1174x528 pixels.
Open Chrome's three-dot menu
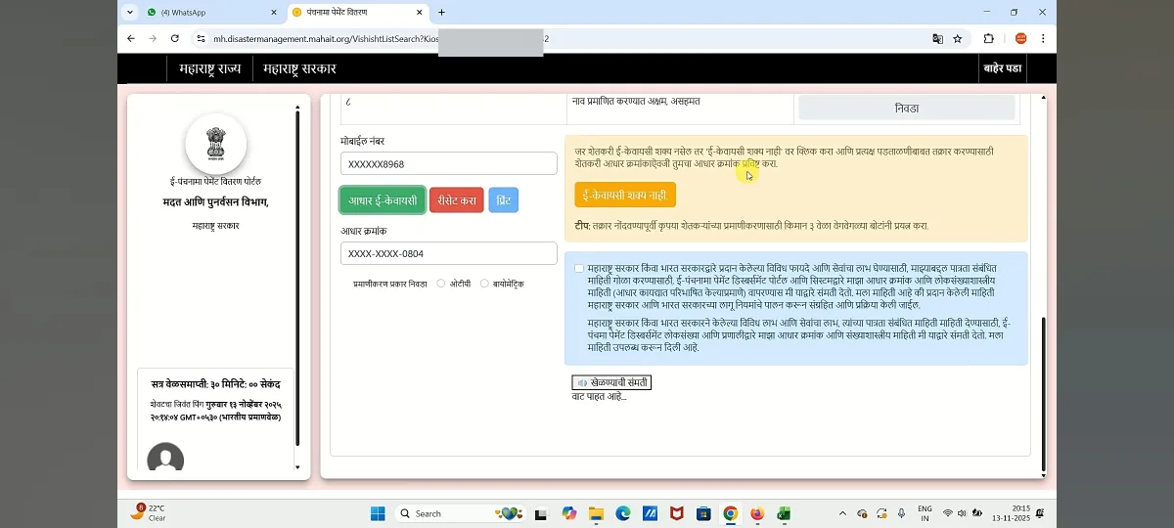coord(1043,38)
